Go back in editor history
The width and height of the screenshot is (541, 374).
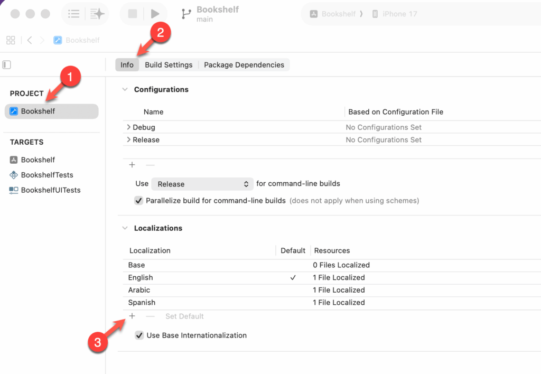coord(30,40)
